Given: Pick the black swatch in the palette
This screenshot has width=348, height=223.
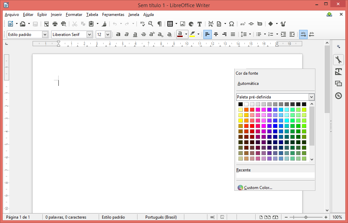Looking at the screenshot, I should (240, 104).
